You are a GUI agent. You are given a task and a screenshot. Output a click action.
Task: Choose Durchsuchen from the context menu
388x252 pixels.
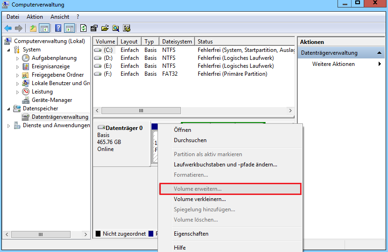(230, 140)
